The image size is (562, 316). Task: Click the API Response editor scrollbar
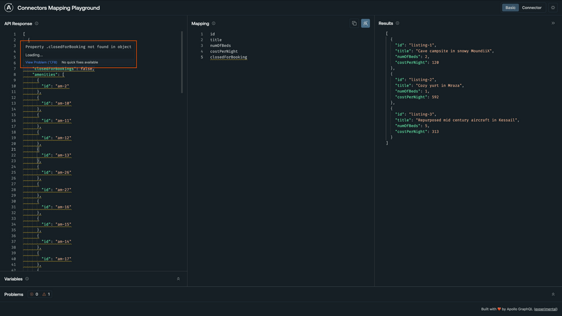181,61
